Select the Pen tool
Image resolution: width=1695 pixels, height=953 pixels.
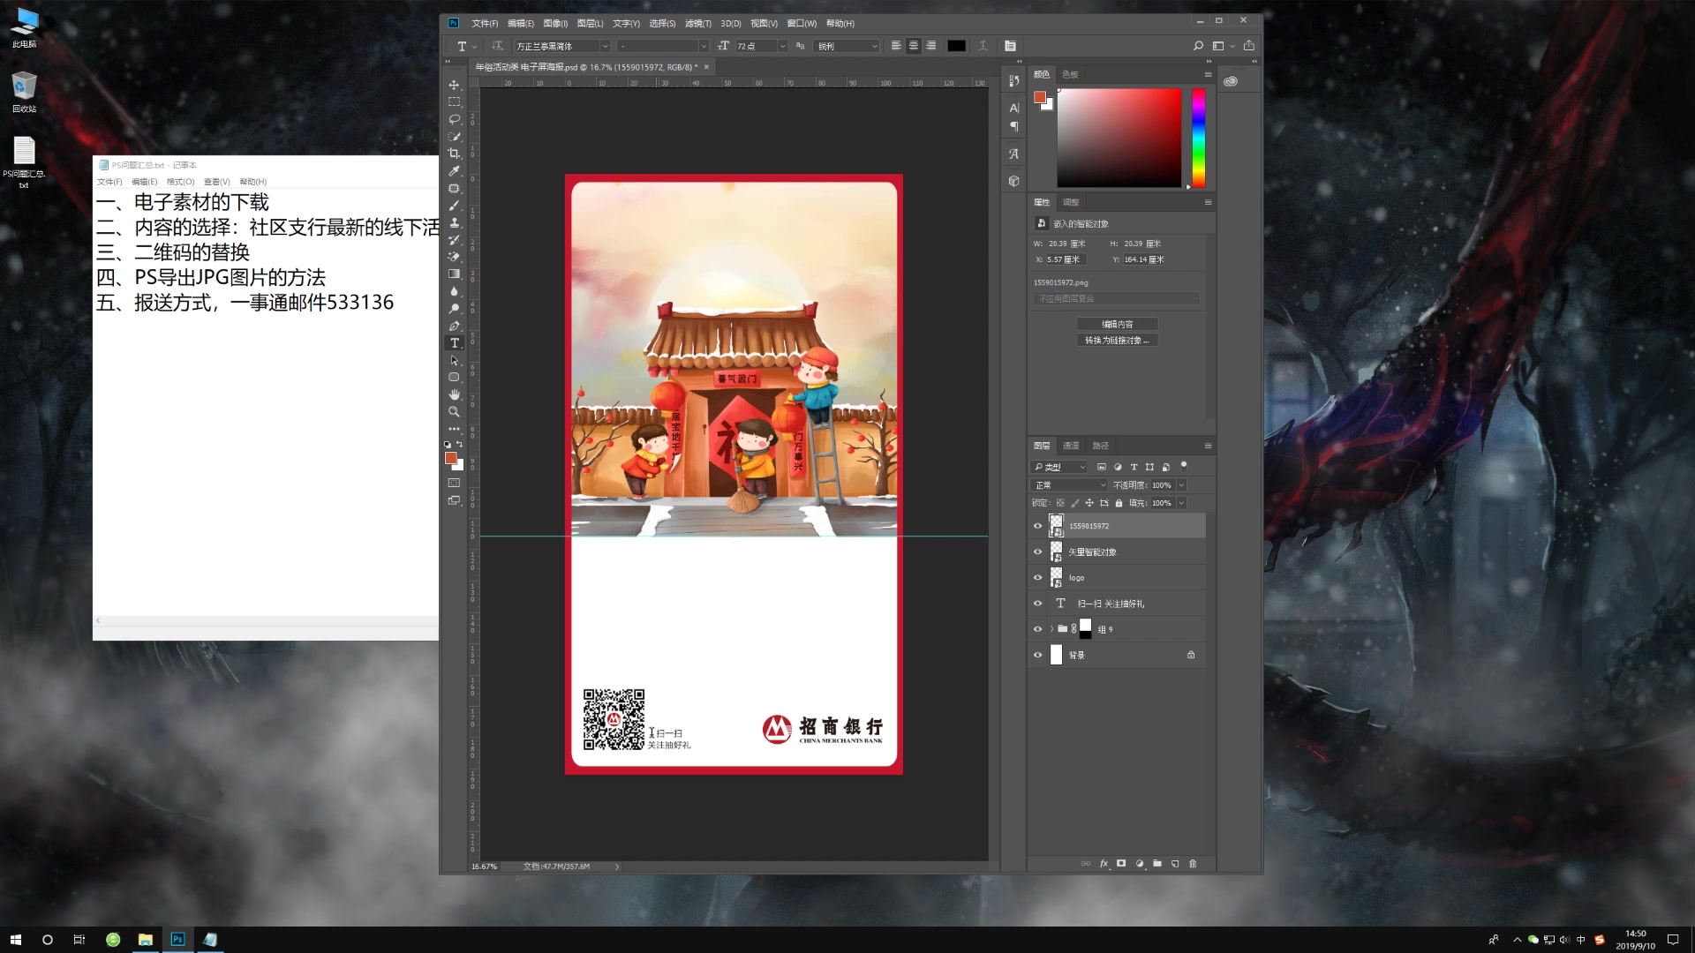pyautogui.click(x=454, y=326)
